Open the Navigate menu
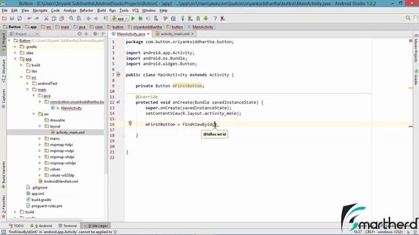 tap(40, 10)
